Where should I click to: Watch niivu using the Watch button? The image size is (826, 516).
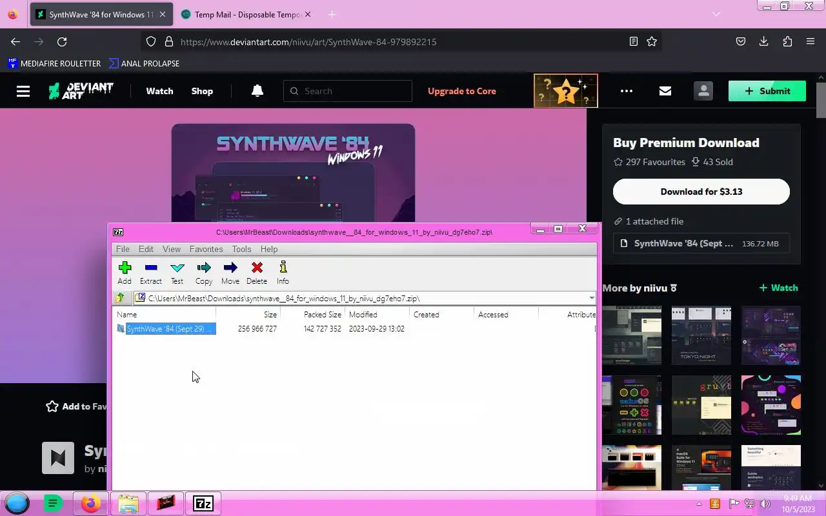[x=779, y=288]
